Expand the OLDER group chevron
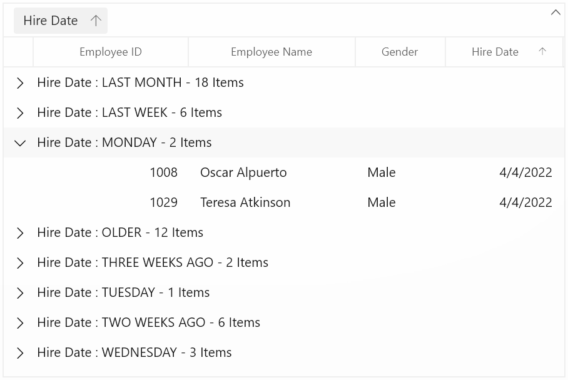This screenshot has height=380, width=568. [x=20, y=233]
